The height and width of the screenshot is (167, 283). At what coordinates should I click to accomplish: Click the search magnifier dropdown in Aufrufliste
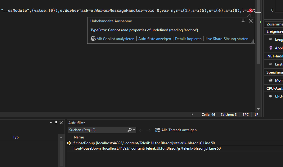(x=132, y=130)
